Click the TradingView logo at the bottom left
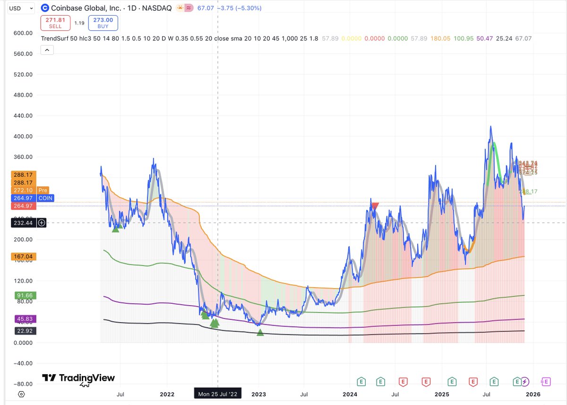 tap(77, 379)
